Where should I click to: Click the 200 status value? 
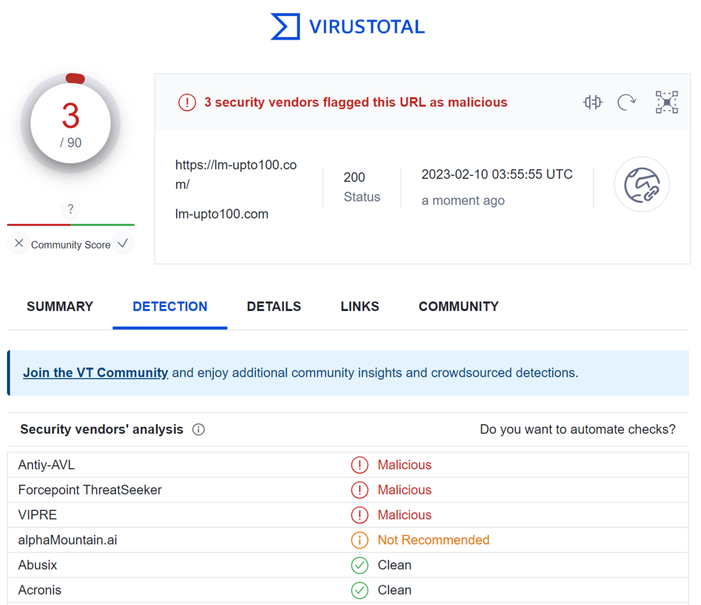point(354,177)
